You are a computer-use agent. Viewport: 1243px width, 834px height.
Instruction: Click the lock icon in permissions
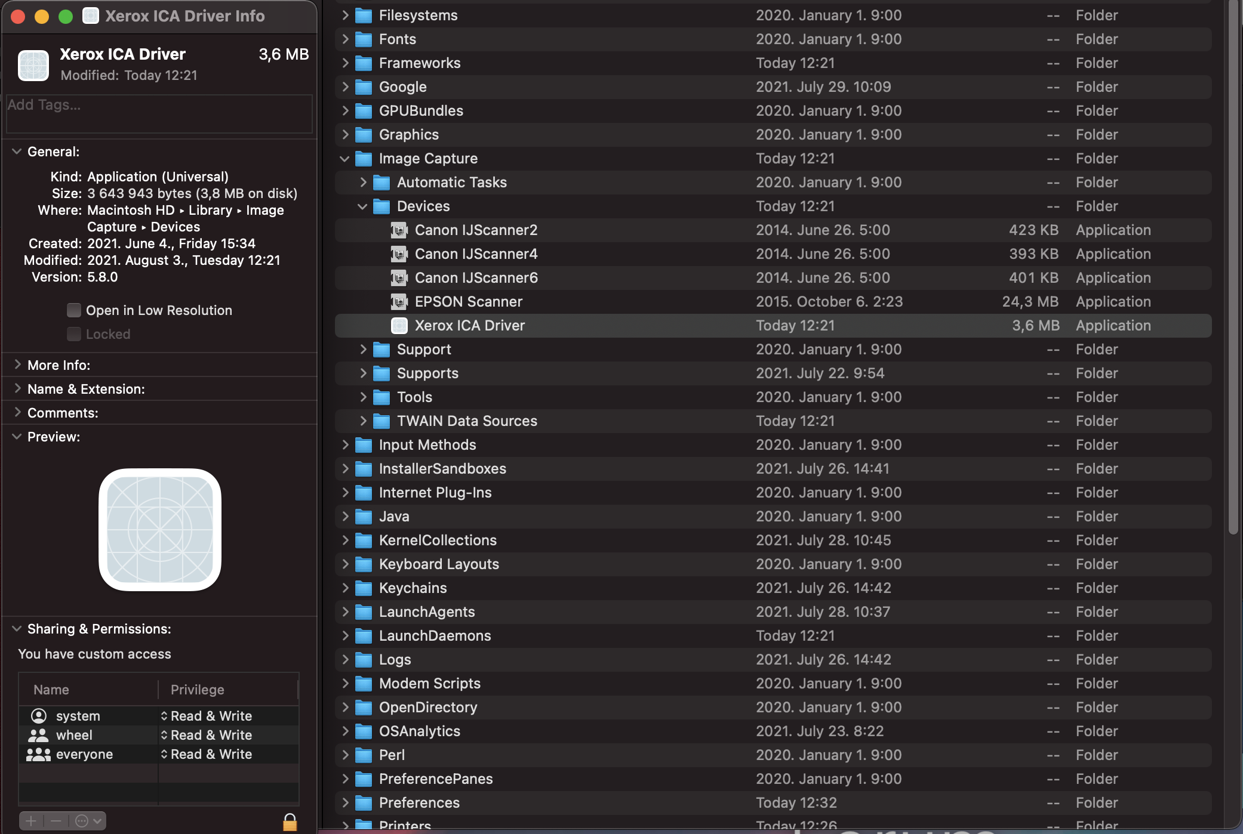click(x=290, y=822)
